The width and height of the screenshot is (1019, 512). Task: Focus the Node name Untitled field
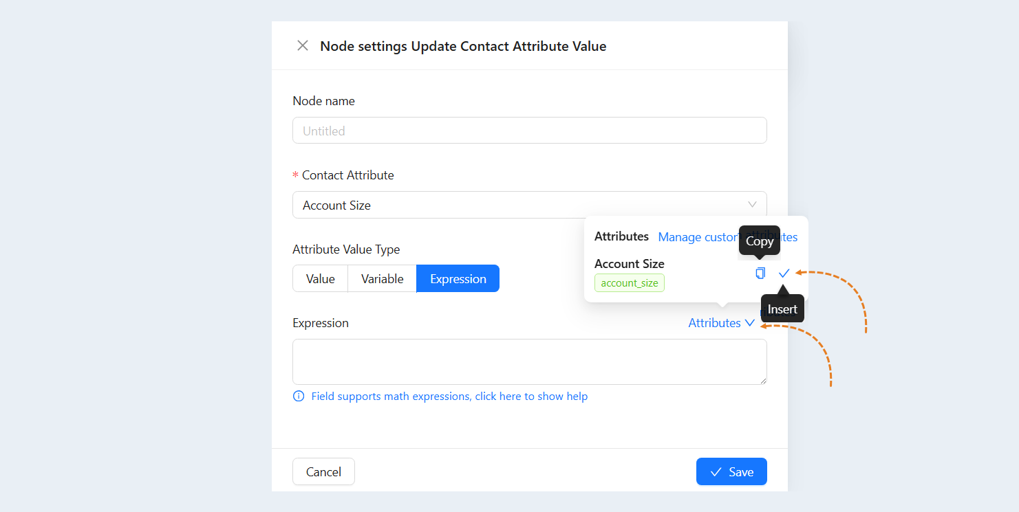pyautogui.click(x=530, y=131)
